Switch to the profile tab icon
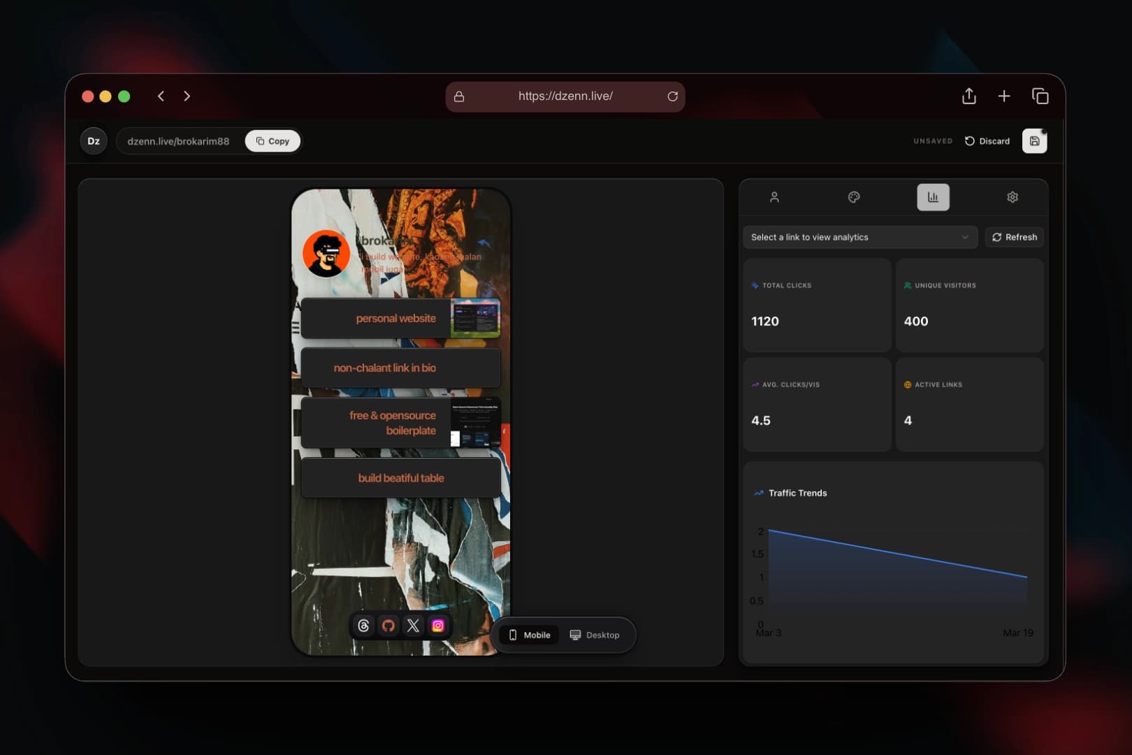This screenshot has width=1132, height=755. point(774,197)
